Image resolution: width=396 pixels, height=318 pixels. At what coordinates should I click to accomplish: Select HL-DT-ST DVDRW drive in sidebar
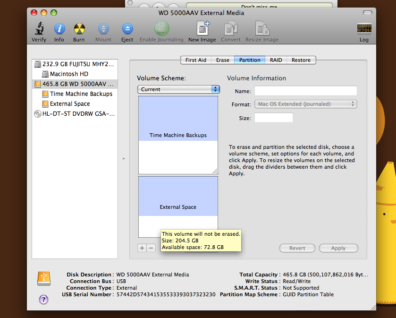75,114
